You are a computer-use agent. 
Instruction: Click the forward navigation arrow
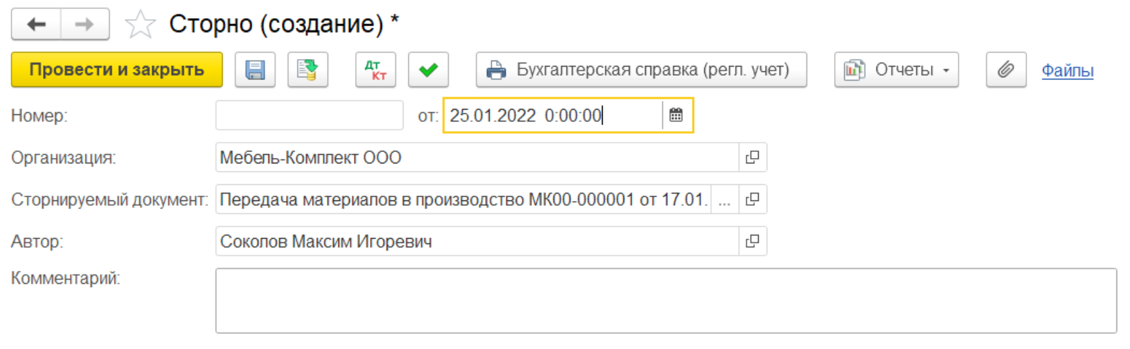pyautogui.click(x=85, y=25)
